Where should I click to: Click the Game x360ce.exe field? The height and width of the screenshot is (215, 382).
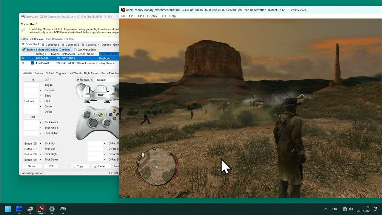coord(74,39)
